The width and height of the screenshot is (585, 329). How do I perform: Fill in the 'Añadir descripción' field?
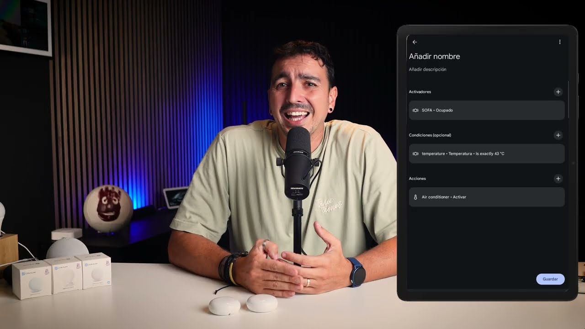click(427, 69)
